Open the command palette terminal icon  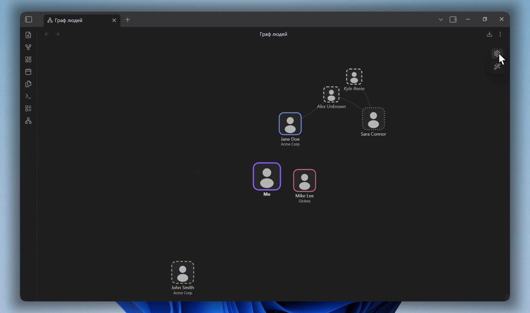[28, 96]
